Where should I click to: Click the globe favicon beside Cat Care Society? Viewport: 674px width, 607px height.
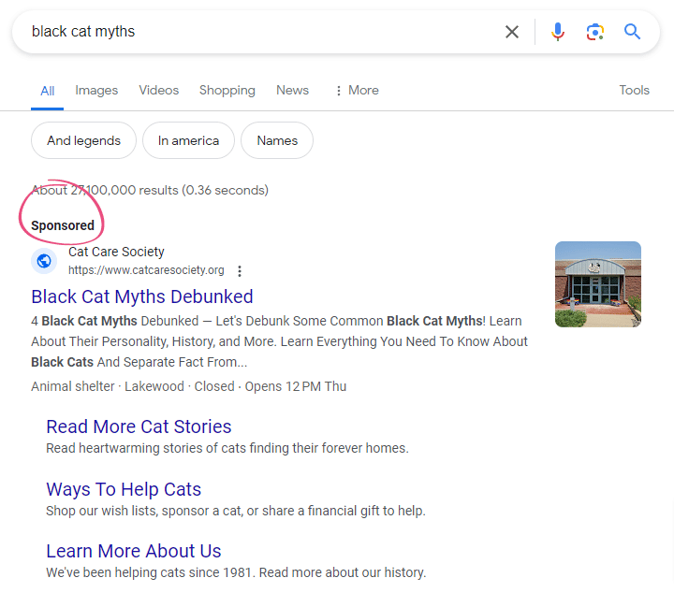pos(44,261)
